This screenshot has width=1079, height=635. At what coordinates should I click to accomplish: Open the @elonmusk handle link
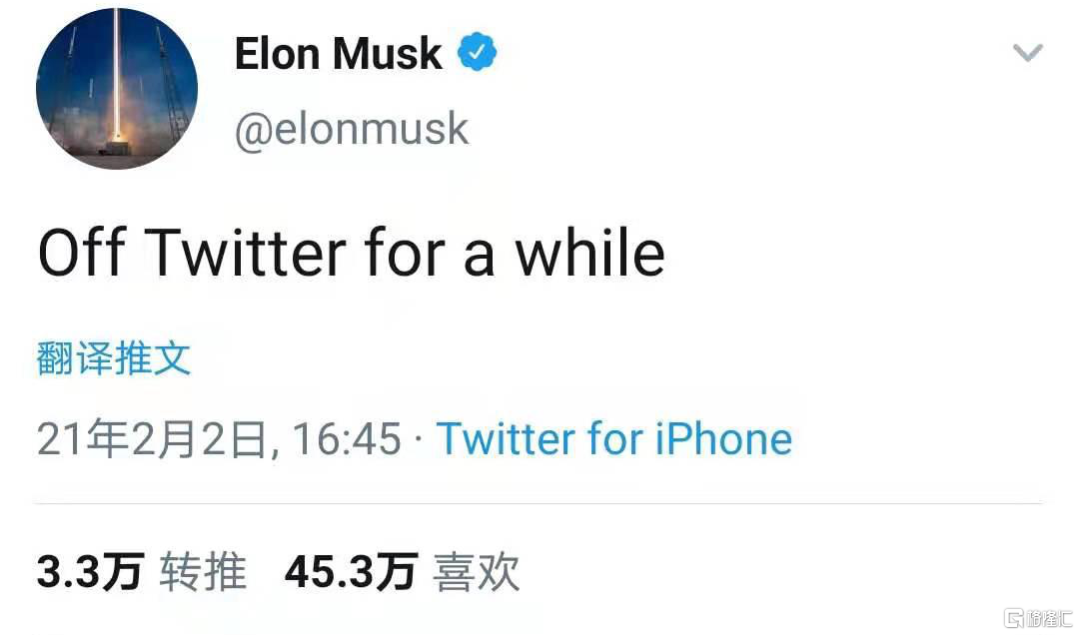352,129
